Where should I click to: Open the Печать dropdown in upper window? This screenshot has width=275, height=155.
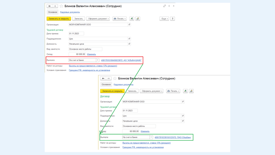coord(119,19)
